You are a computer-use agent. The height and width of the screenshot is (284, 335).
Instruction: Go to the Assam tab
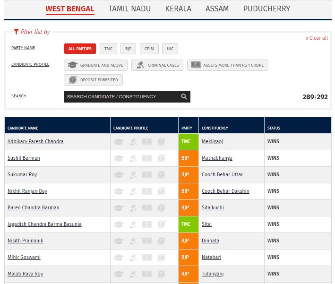pyautogui.click(x=217, y=9)
